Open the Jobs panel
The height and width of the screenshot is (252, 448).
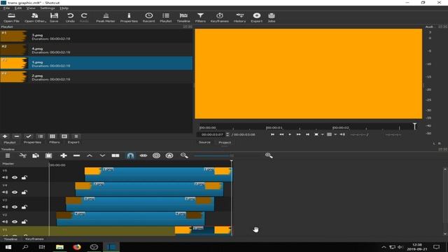272,17
